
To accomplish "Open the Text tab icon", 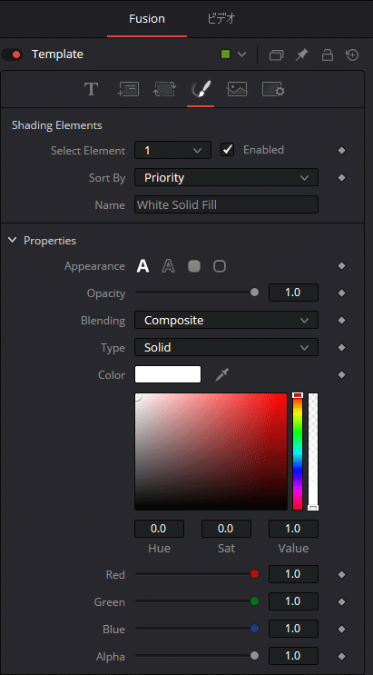I will click(91, 90).
